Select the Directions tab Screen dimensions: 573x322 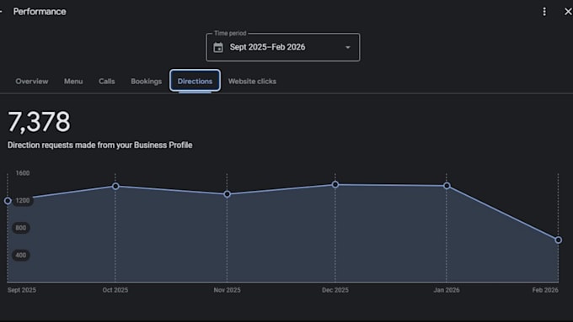point(195,81)
